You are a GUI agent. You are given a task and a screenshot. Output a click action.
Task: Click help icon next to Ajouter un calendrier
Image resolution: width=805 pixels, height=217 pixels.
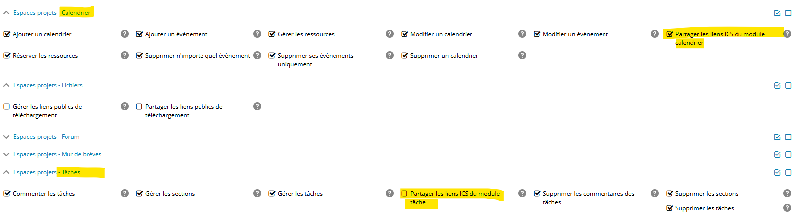[x=125, y=34]
